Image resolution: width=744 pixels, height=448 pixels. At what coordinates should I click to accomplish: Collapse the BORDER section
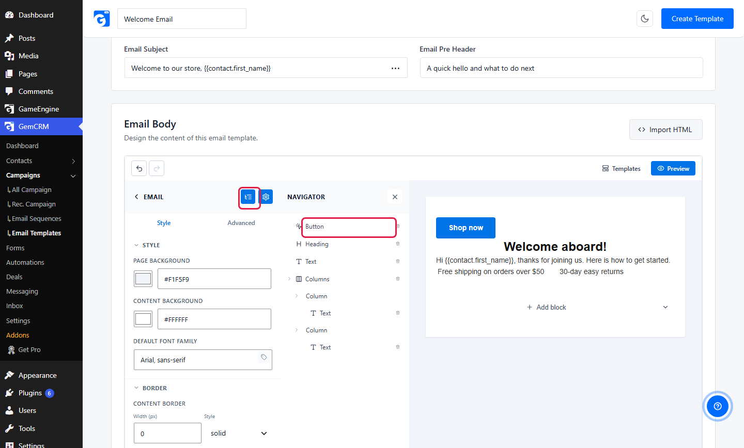point(136,388)
